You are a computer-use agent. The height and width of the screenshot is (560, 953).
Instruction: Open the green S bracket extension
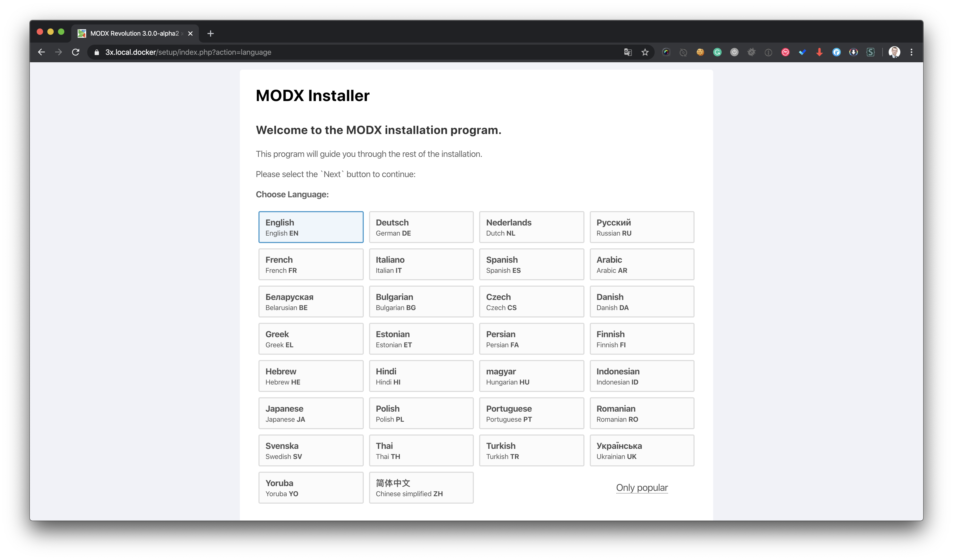(x=870, y=52)
